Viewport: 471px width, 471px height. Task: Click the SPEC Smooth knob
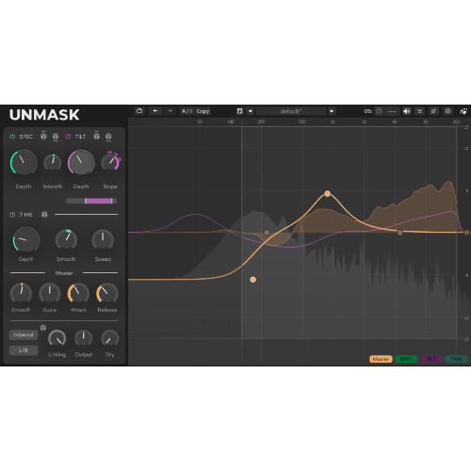click(x=53, y=162)
